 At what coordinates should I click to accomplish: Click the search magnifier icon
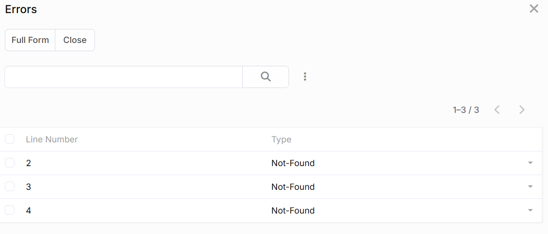point(266,77)
